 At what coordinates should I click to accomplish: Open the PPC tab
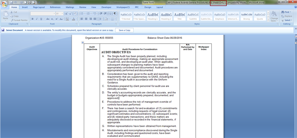[137, 7]
